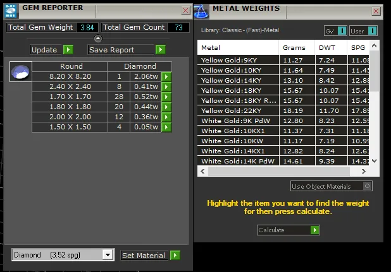Toggle the User library switch
The height and width of the screenshot is (272, 391).
click(x=372, y=31)
